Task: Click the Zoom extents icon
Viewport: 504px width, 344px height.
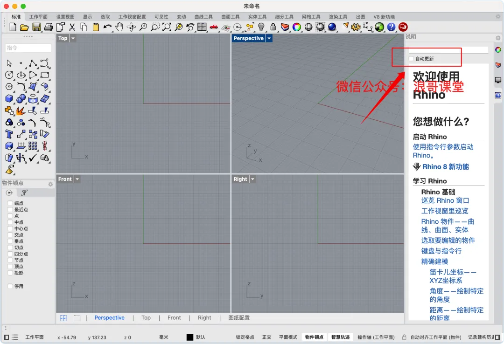Action: (x=167, y=28)
